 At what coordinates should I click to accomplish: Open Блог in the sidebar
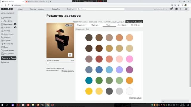5,47
